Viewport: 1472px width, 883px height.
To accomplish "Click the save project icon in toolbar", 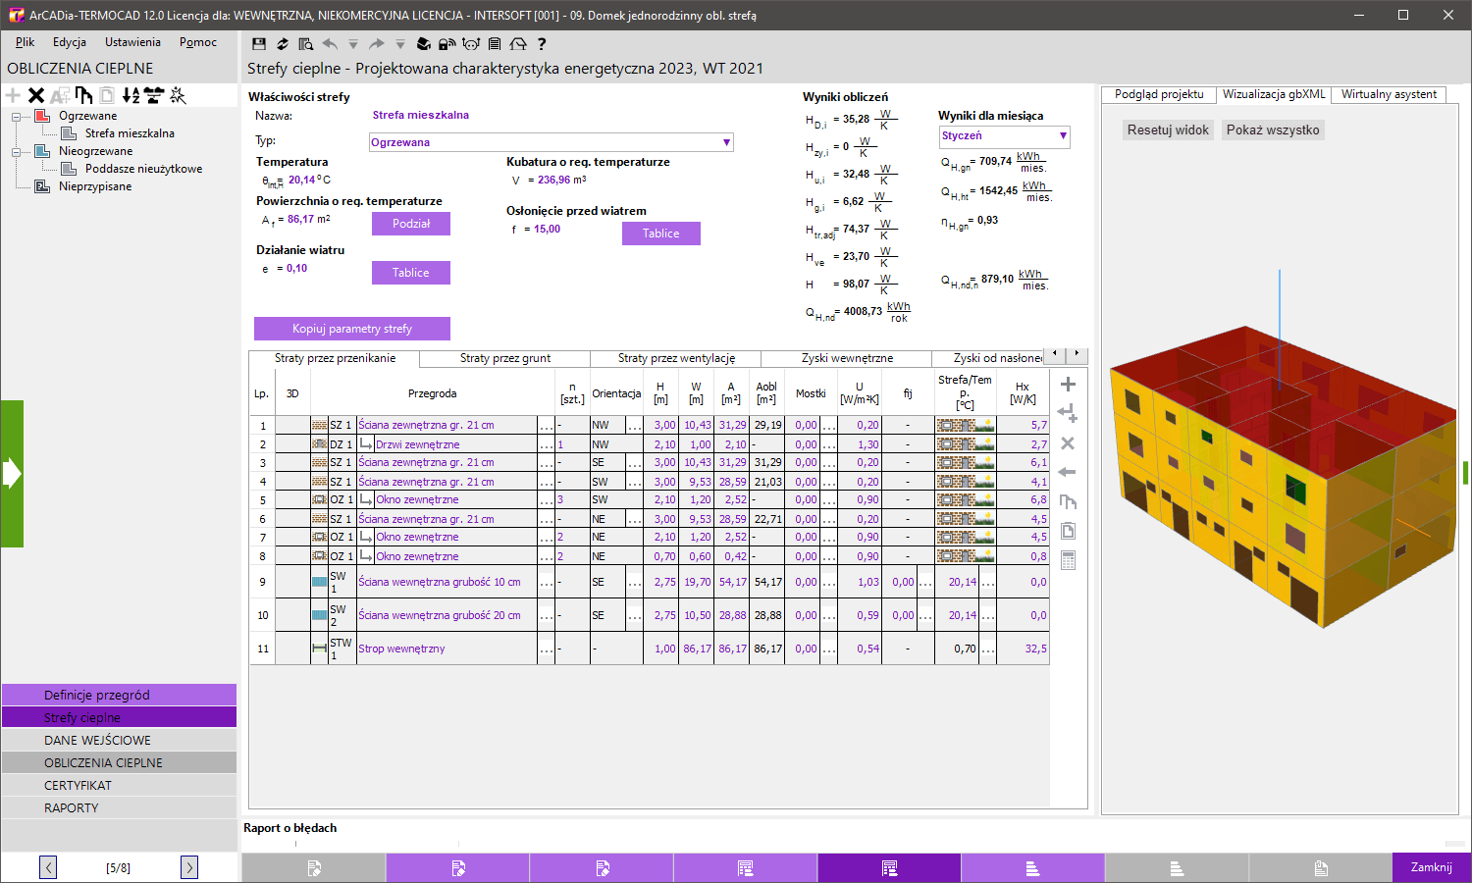I will click(259, 44).
